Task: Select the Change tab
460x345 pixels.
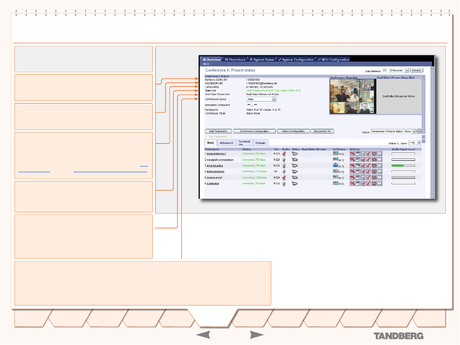Action: coord(260,143)
